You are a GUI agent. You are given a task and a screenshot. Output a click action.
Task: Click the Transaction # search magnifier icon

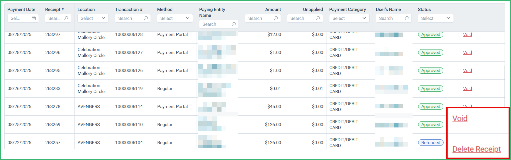point(146,18)
